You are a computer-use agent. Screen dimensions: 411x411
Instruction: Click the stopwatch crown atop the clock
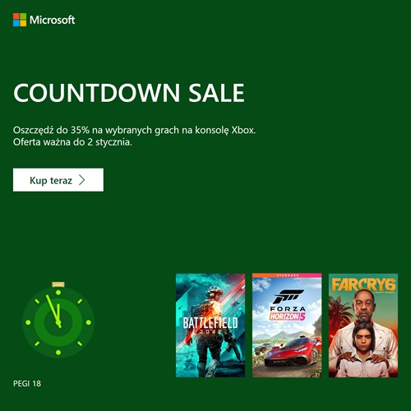click(58, 284)
